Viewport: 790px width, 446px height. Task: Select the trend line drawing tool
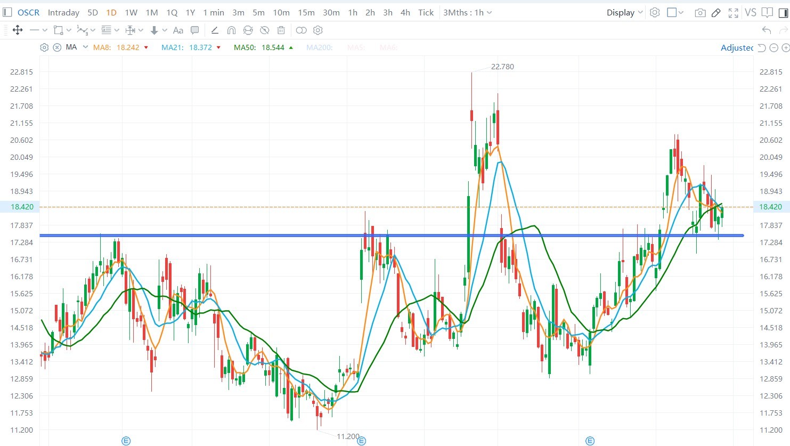pyautogui.click(x=36, y=30)
